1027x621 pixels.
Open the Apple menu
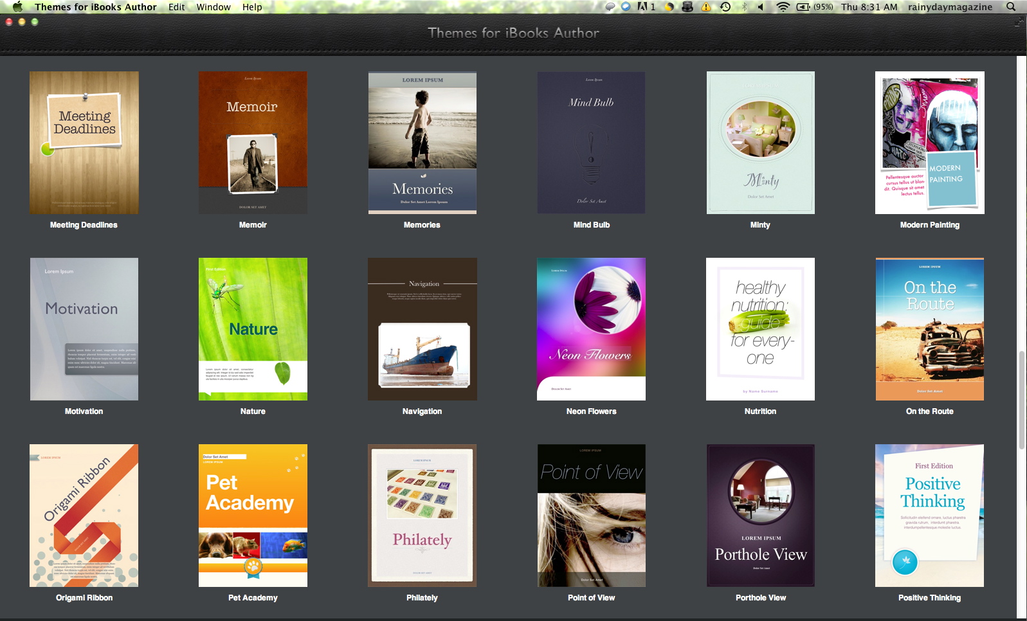click(x=17, y=7)
